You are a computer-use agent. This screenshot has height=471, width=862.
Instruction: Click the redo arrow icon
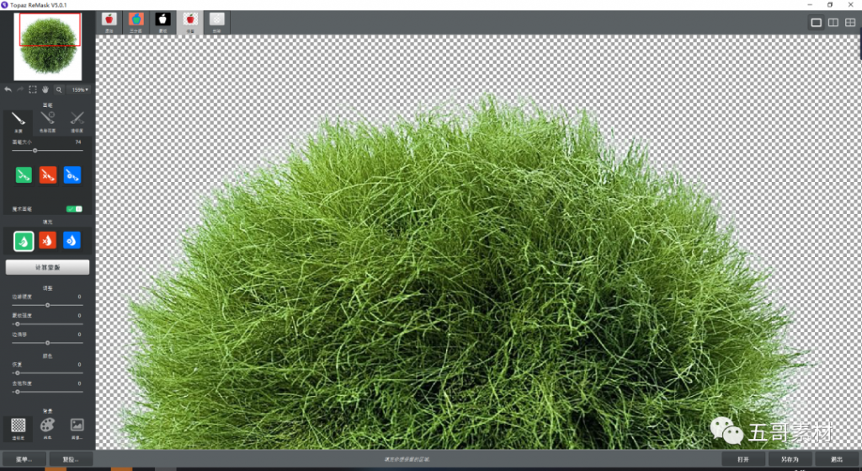pyautogui.click(x=20, y=89)
